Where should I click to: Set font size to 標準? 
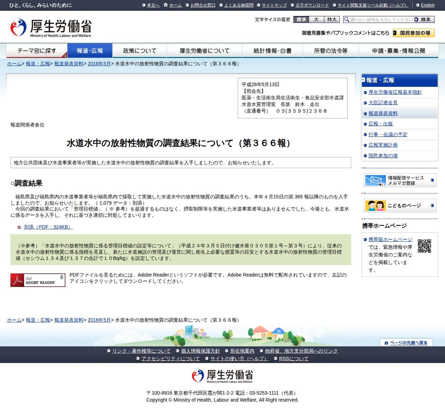[x=301, y=19]
